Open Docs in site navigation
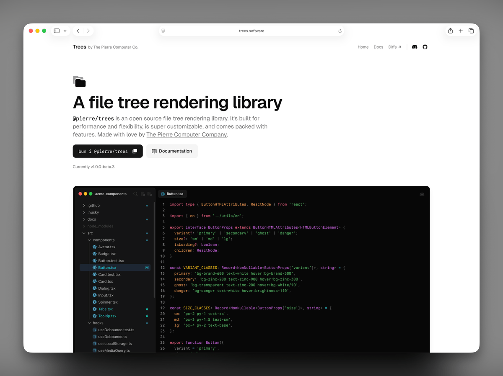 [x=379, y=47]
